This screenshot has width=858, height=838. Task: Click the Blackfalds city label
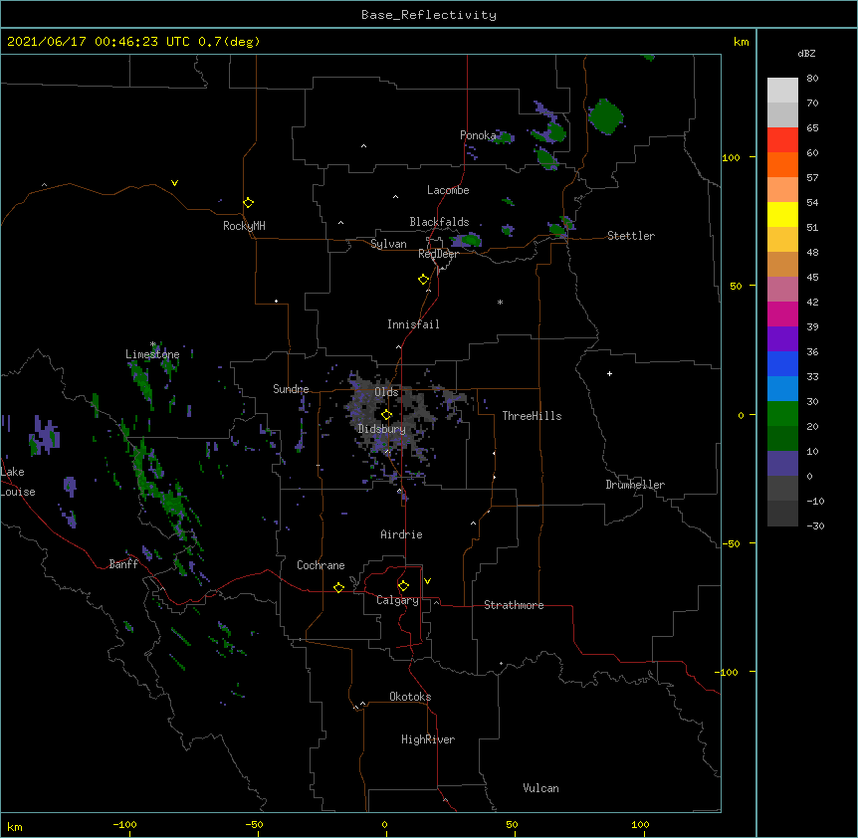tap(439, 222)
